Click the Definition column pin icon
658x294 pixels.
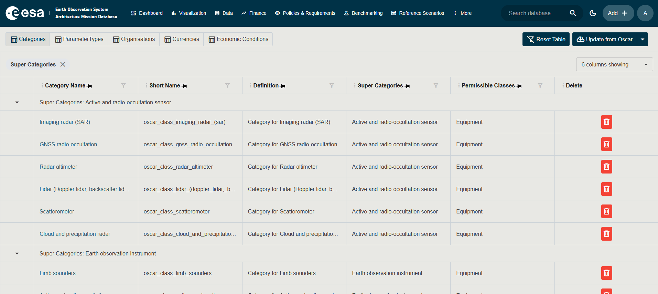click(x=283, y=86)
